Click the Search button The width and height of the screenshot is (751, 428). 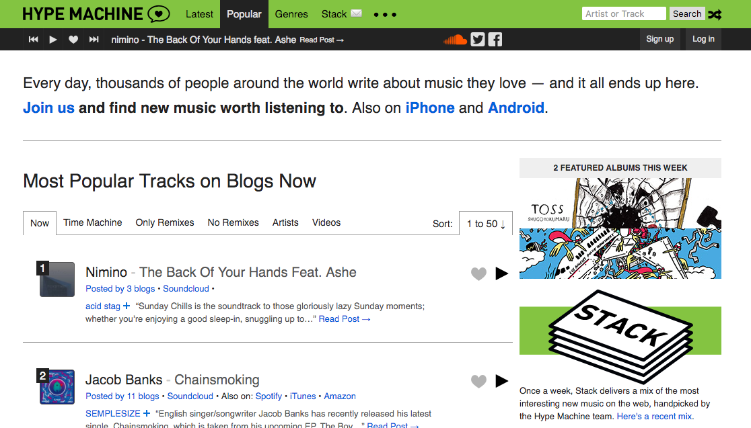[687, 14]
